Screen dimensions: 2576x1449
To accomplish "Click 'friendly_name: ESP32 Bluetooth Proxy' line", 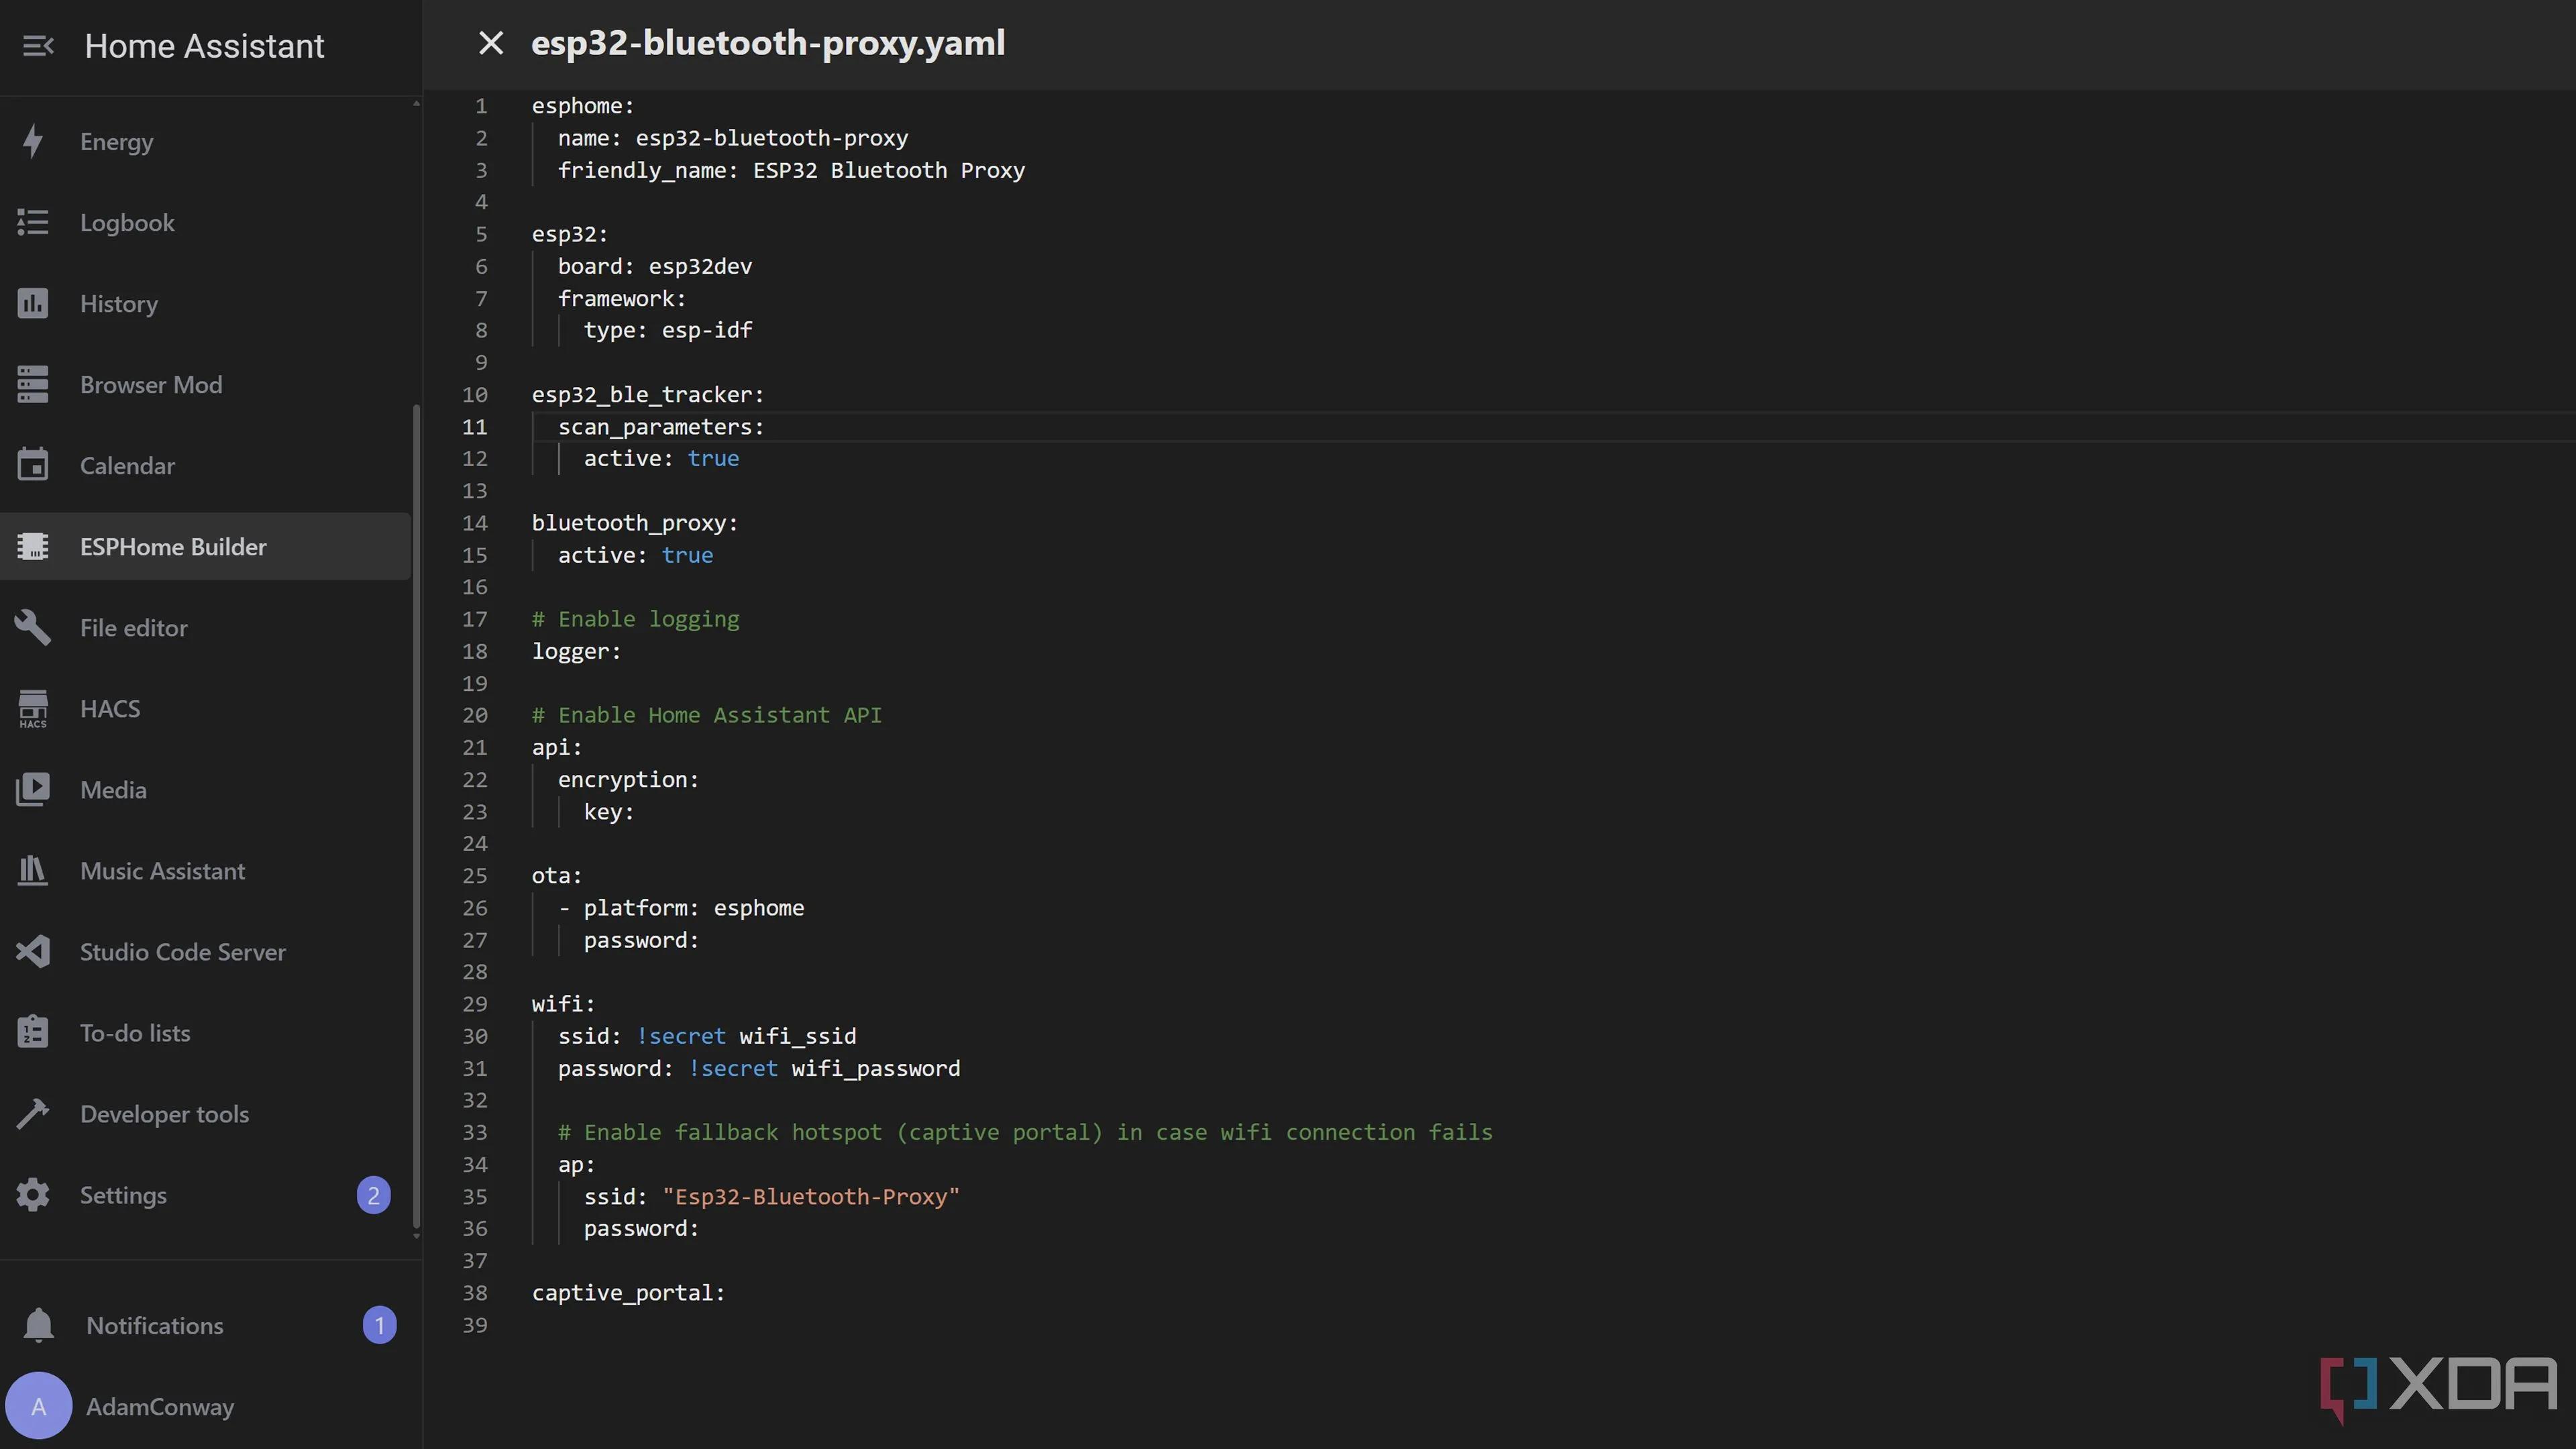I will 791,170.
